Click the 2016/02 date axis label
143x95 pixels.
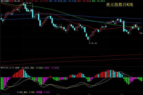coord(6,94)
